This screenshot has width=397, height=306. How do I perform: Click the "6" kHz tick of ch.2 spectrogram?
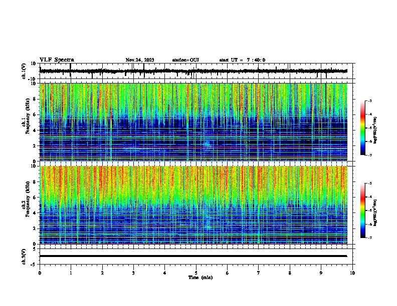tap(35, 197)
